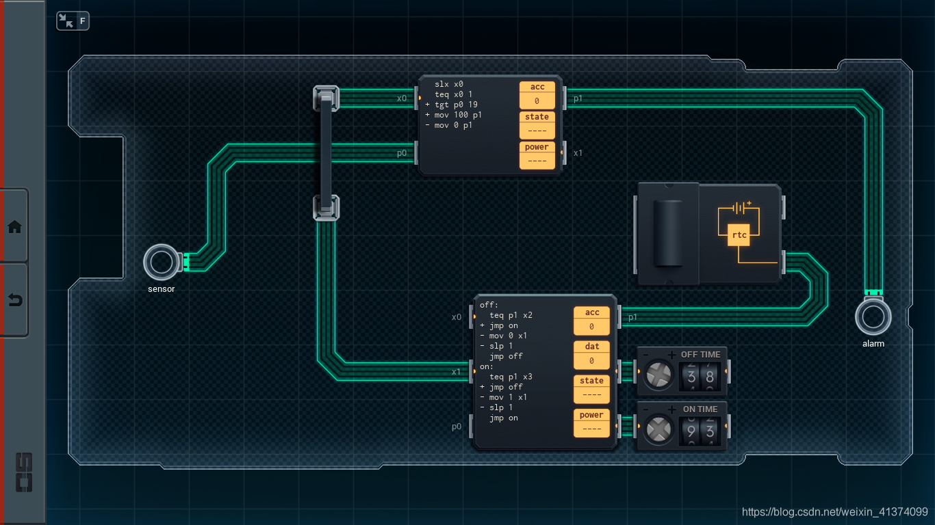Image resolution: width=935 pixels, height=525 pixels.
Task: Click the final 'jmp on' code line
Action: 504,418
